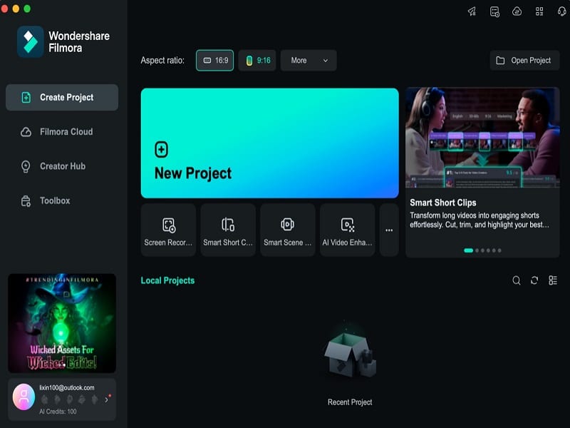Select 16:9 aspect ratio
The height and width of the screenshot is (428, 570).
coord(215,61)
